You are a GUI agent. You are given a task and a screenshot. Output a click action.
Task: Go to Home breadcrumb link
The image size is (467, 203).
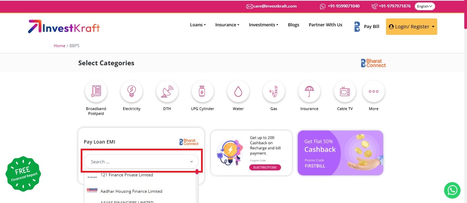[59, 46]
